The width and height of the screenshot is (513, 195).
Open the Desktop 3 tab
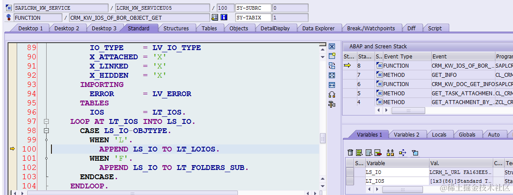(x=104, y=29)
